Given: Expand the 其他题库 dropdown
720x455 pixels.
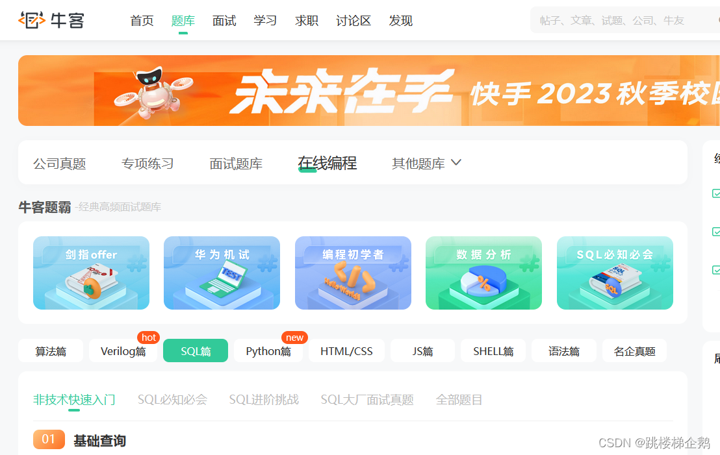Looking at the screenshot, I should tap(426, 164).
